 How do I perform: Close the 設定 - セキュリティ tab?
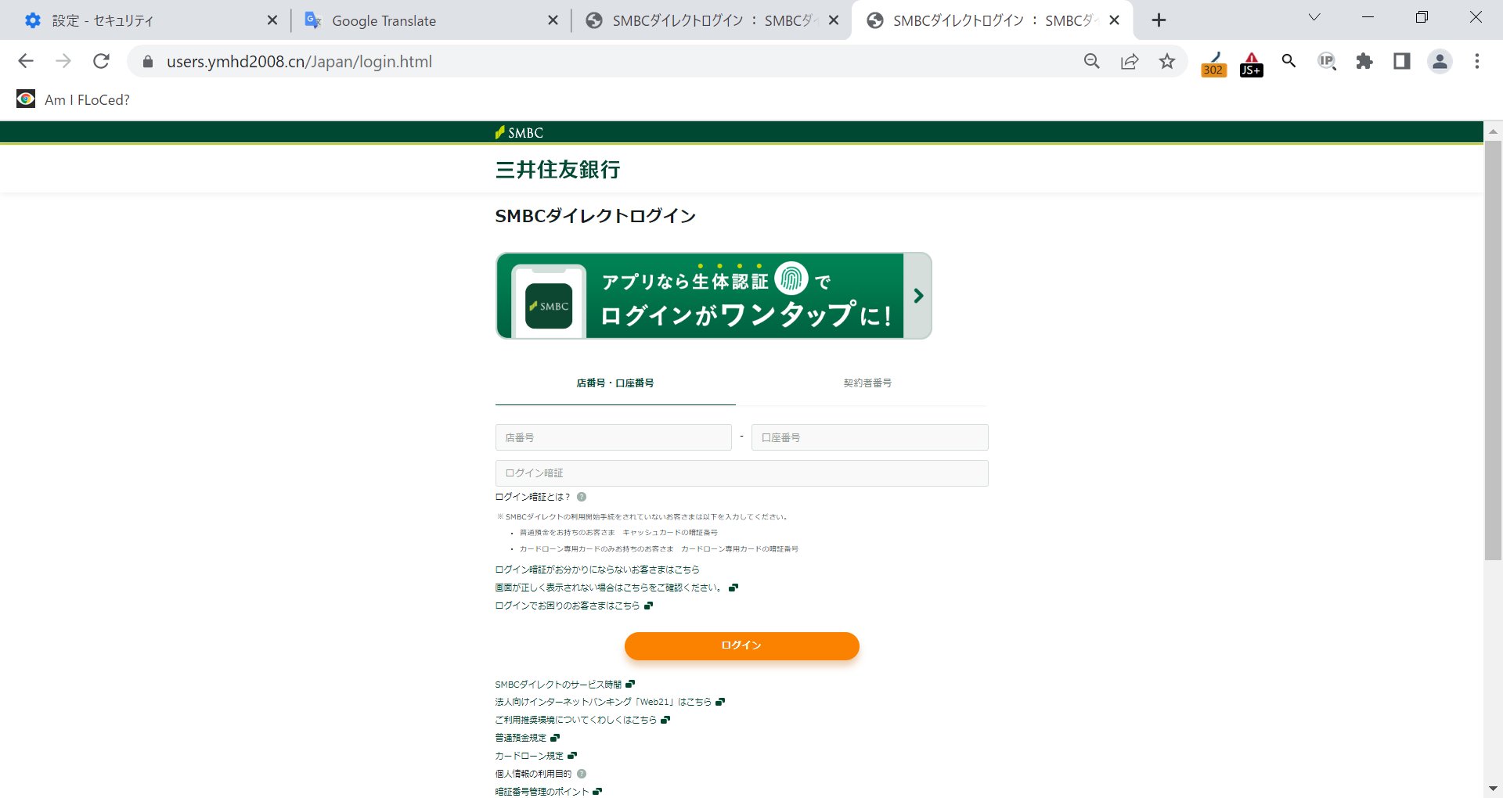[272, 20]
